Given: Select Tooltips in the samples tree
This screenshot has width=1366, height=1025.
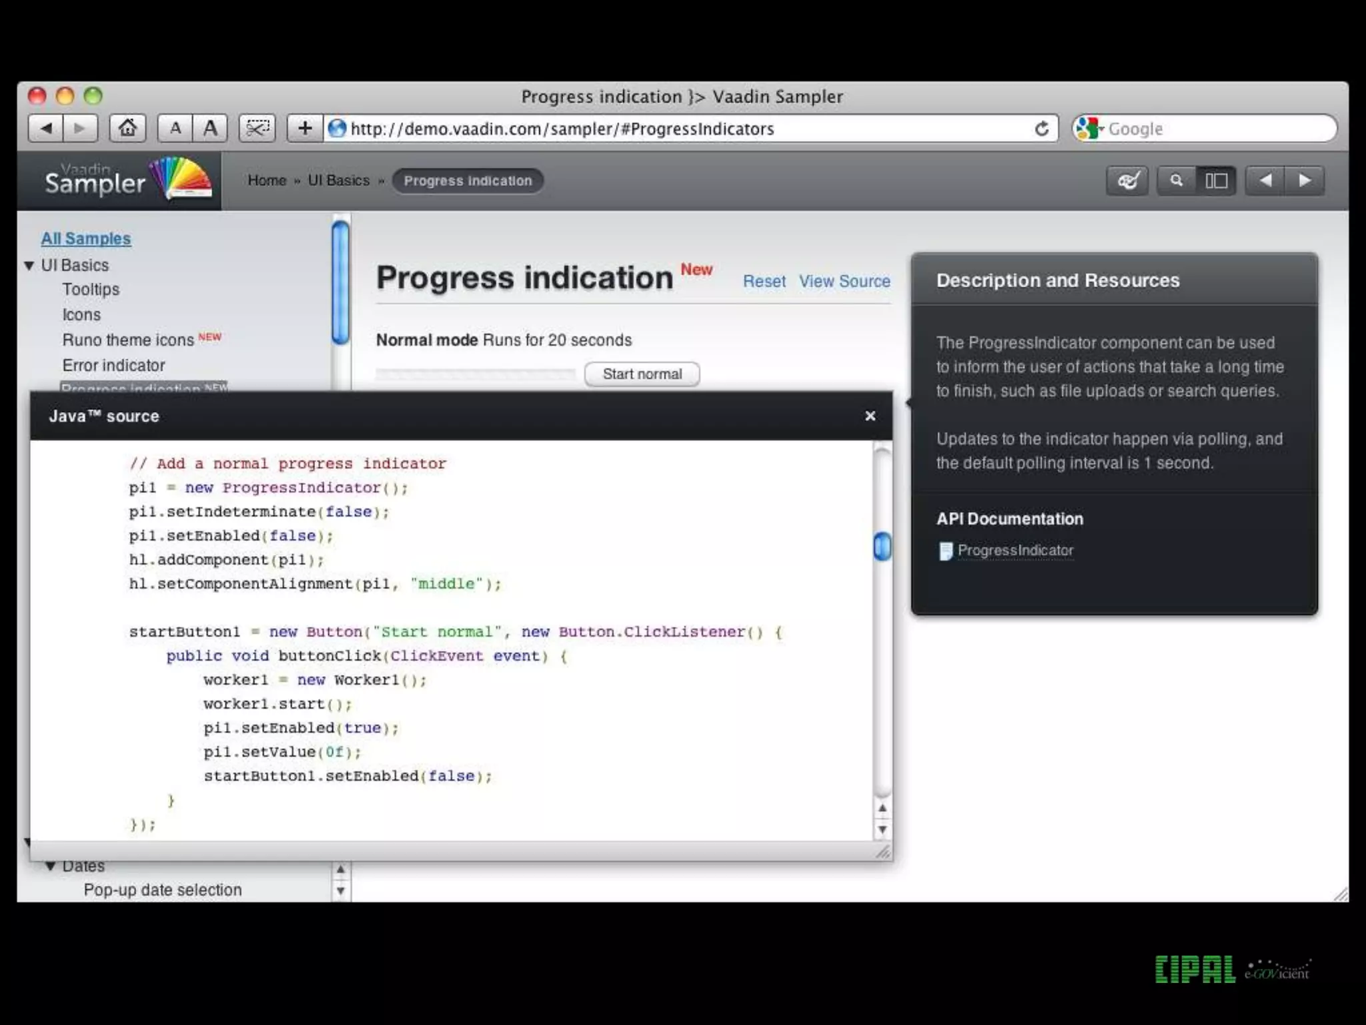Looking at the screenshot, I should point(91,290).
